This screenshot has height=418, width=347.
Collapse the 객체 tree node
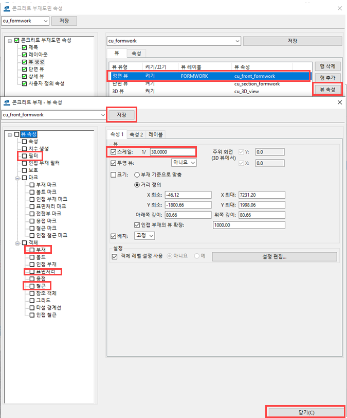click(17, 243)
